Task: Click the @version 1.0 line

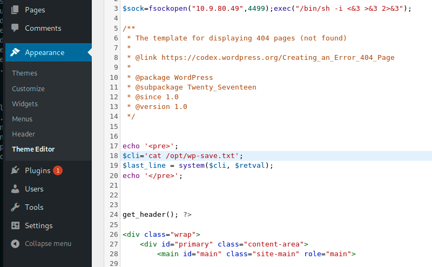Action: [x=157, y=106]
